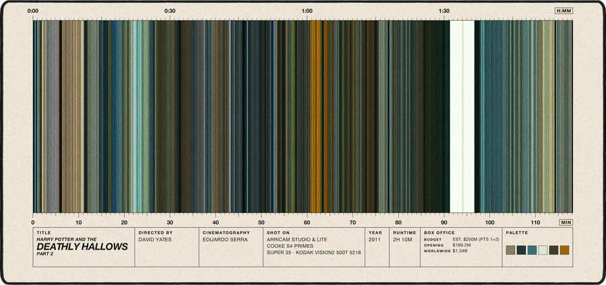Click the 1:00 time marker
Image resolution: width=606 pixels, height=285 pixels.
pyautogui.click(x=307, y=11)
